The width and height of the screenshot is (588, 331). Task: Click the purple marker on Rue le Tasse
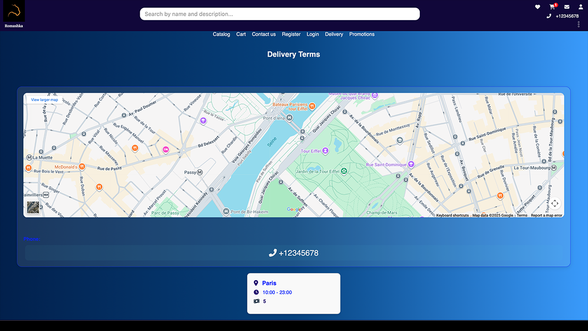(x=203, y=120)
